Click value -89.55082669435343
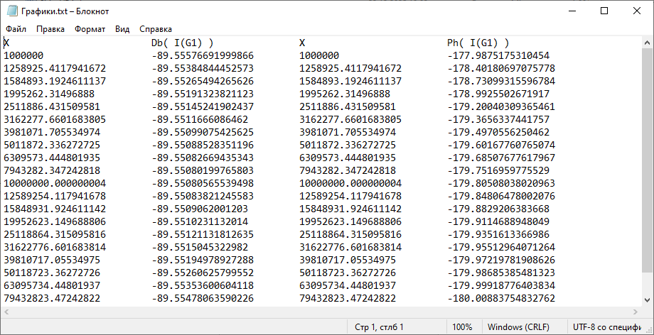 tap(203, 158)
